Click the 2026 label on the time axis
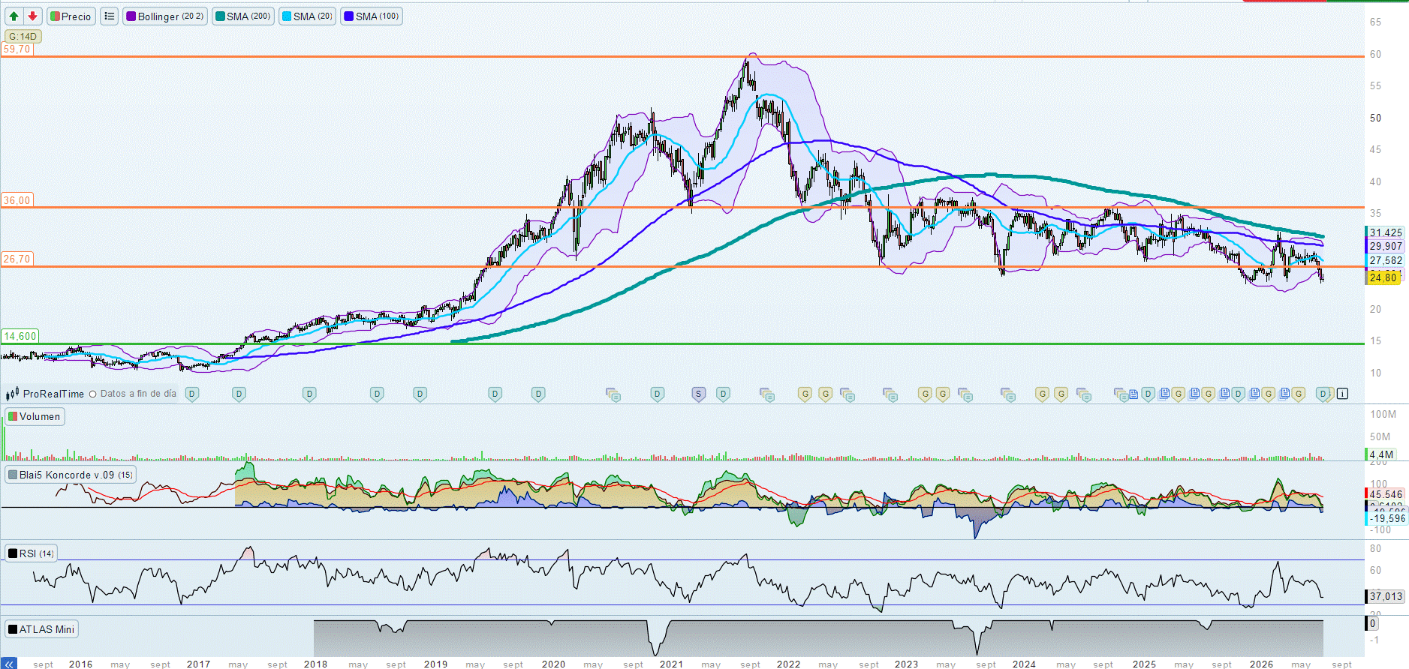Viewport: 1409px width, 669px height. pos(1261,664)
